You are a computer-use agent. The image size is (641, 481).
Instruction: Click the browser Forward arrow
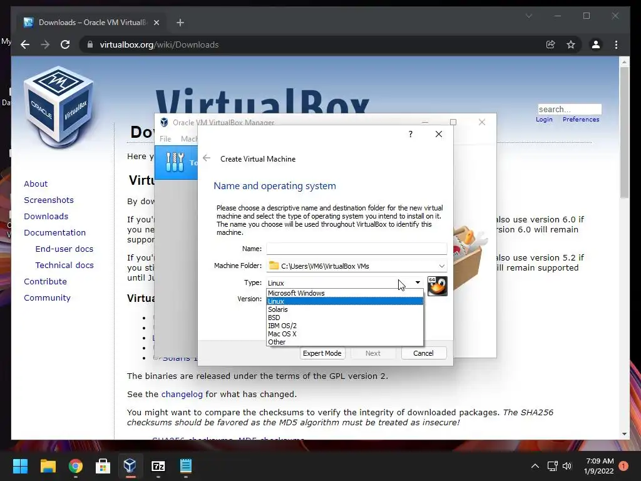[x=45, y=44]
